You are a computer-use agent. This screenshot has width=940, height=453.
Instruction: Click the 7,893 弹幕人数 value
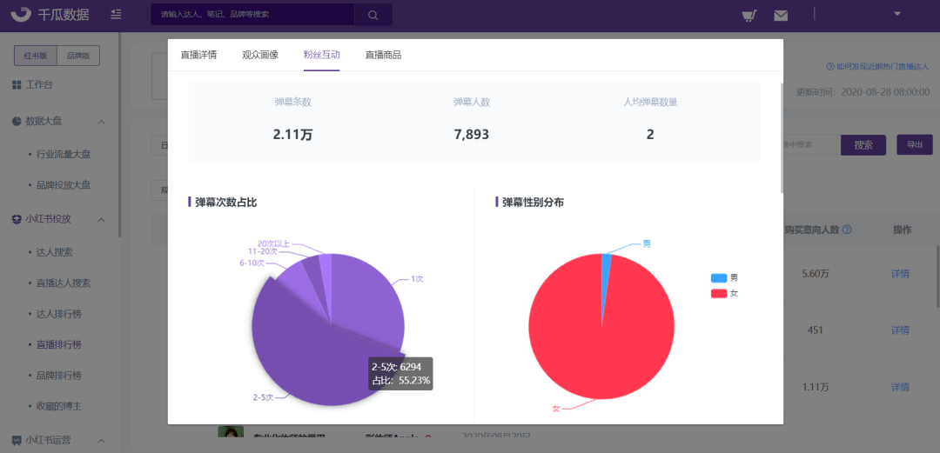472,135
